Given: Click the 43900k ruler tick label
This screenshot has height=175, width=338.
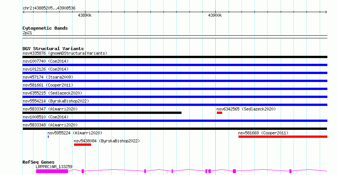Looking at the screenshot, I should pos(215,15).
